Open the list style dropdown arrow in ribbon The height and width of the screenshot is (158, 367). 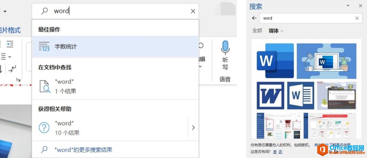click(10, 57)
